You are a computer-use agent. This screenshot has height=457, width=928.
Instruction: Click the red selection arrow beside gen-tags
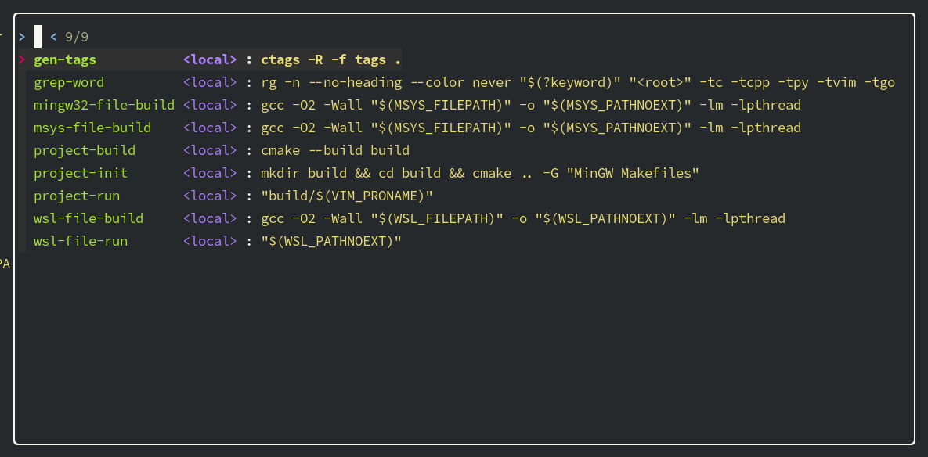[22, 59]
